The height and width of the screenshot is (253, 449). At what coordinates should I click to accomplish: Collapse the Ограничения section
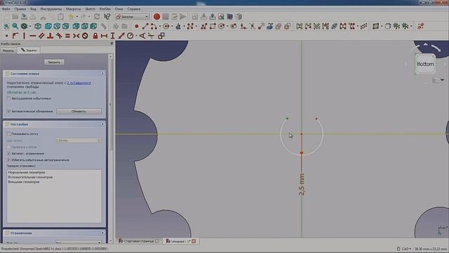(x=102, y=233)
